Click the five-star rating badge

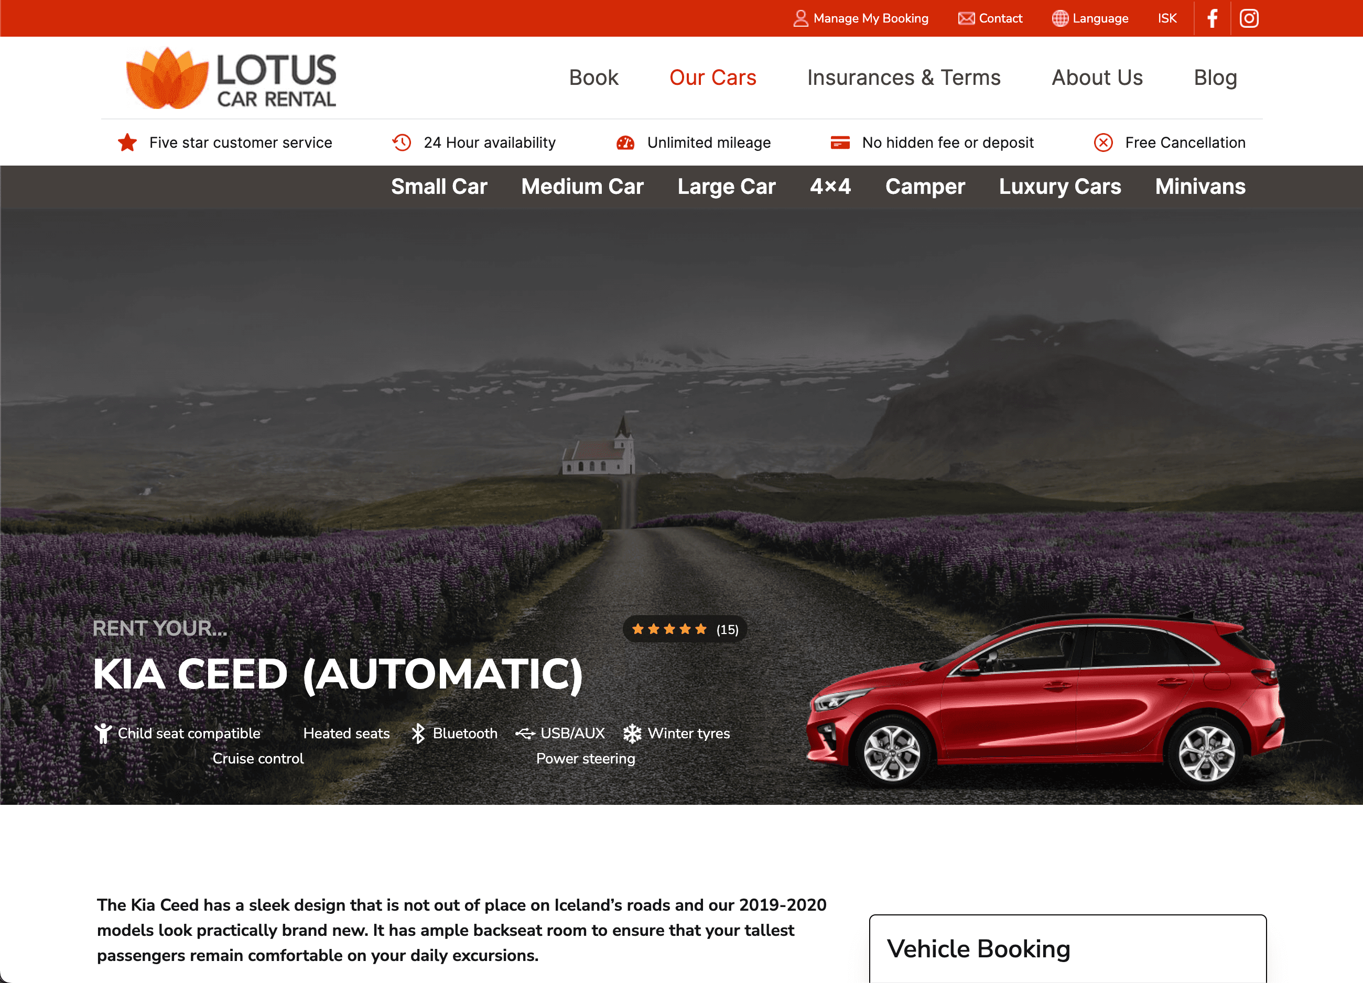(685, 629)
